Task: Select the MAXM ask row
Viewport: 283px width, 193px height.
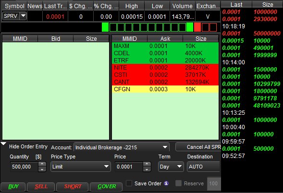Action: (x=165, y=46)
